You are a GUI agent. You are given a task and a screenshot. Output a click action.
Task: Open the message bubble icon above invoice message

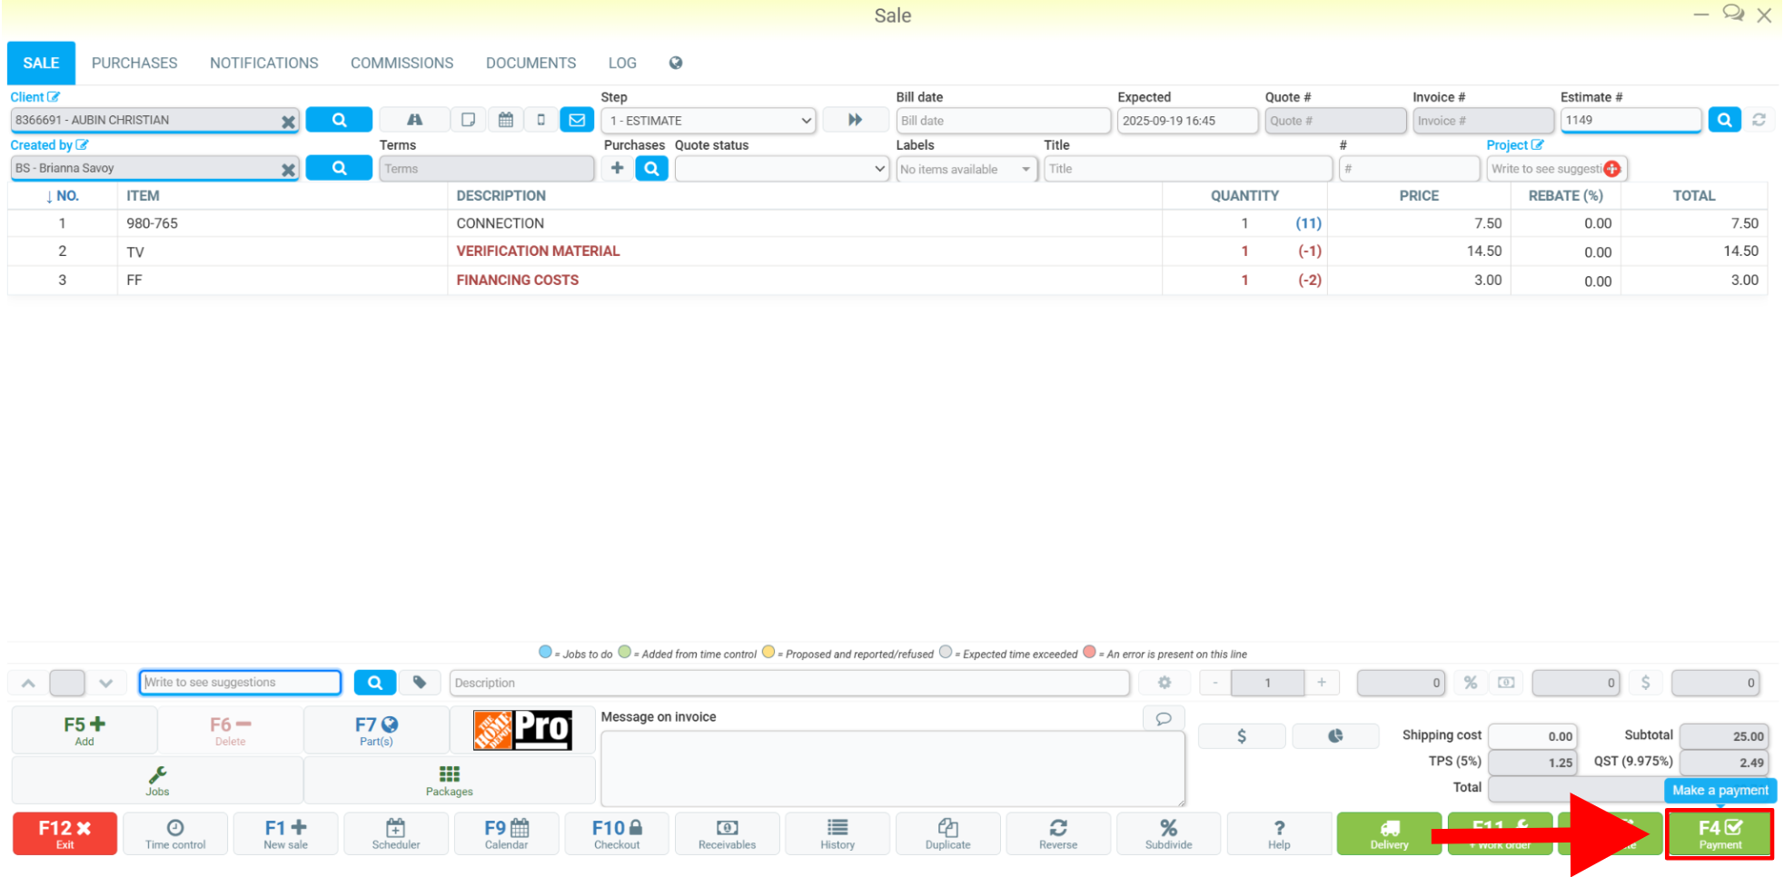pos(1164,718)
